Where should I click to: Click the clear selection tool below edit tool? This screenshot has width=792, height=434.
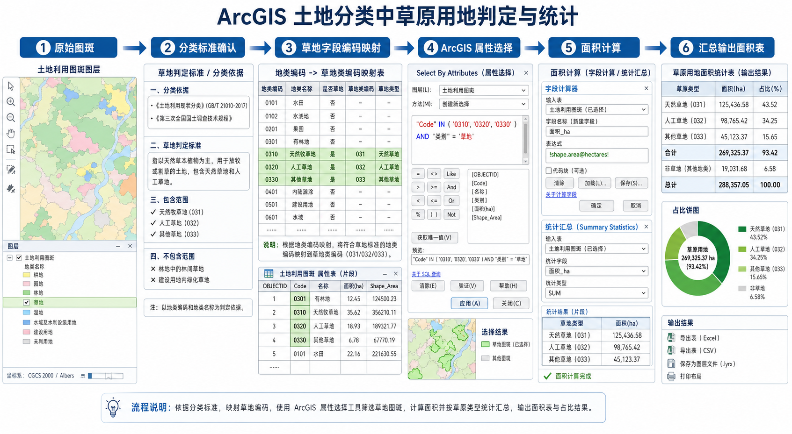point(11,188)
